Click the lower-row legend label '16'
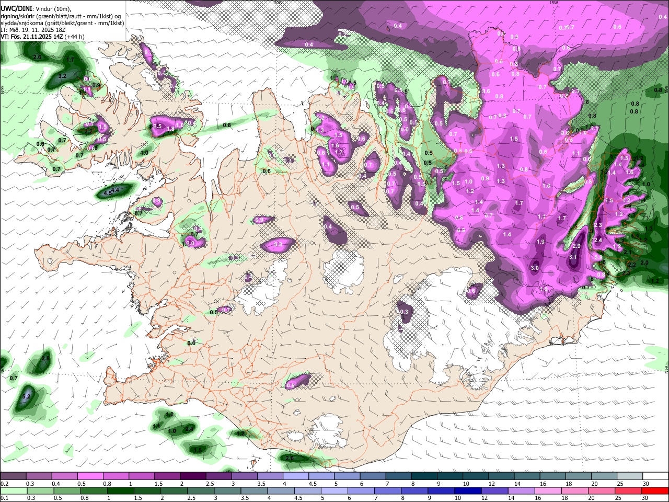 [x=538, y=498]
